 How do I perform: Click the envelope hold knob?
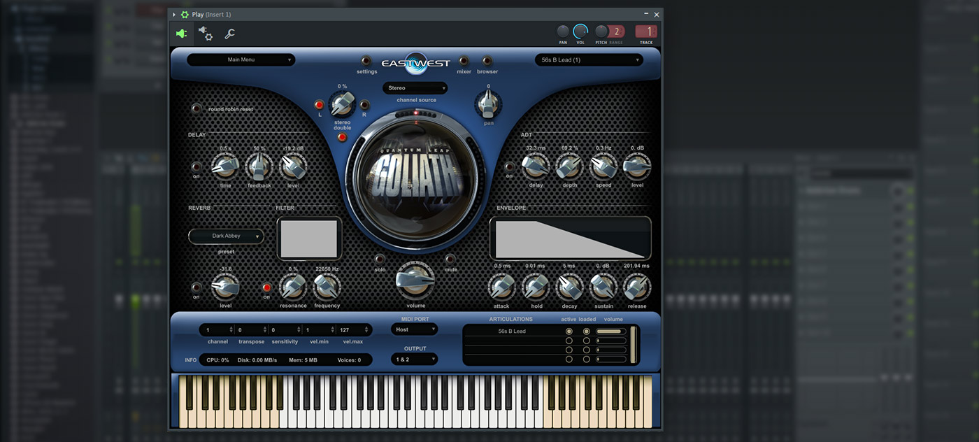click(x=536, y=287)
